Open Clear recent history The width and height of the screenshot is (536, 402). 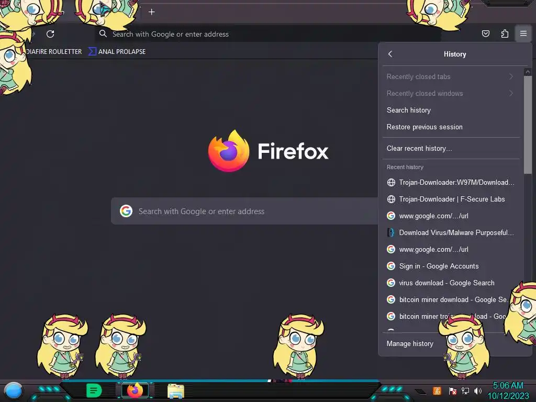[x=451, y=148]
